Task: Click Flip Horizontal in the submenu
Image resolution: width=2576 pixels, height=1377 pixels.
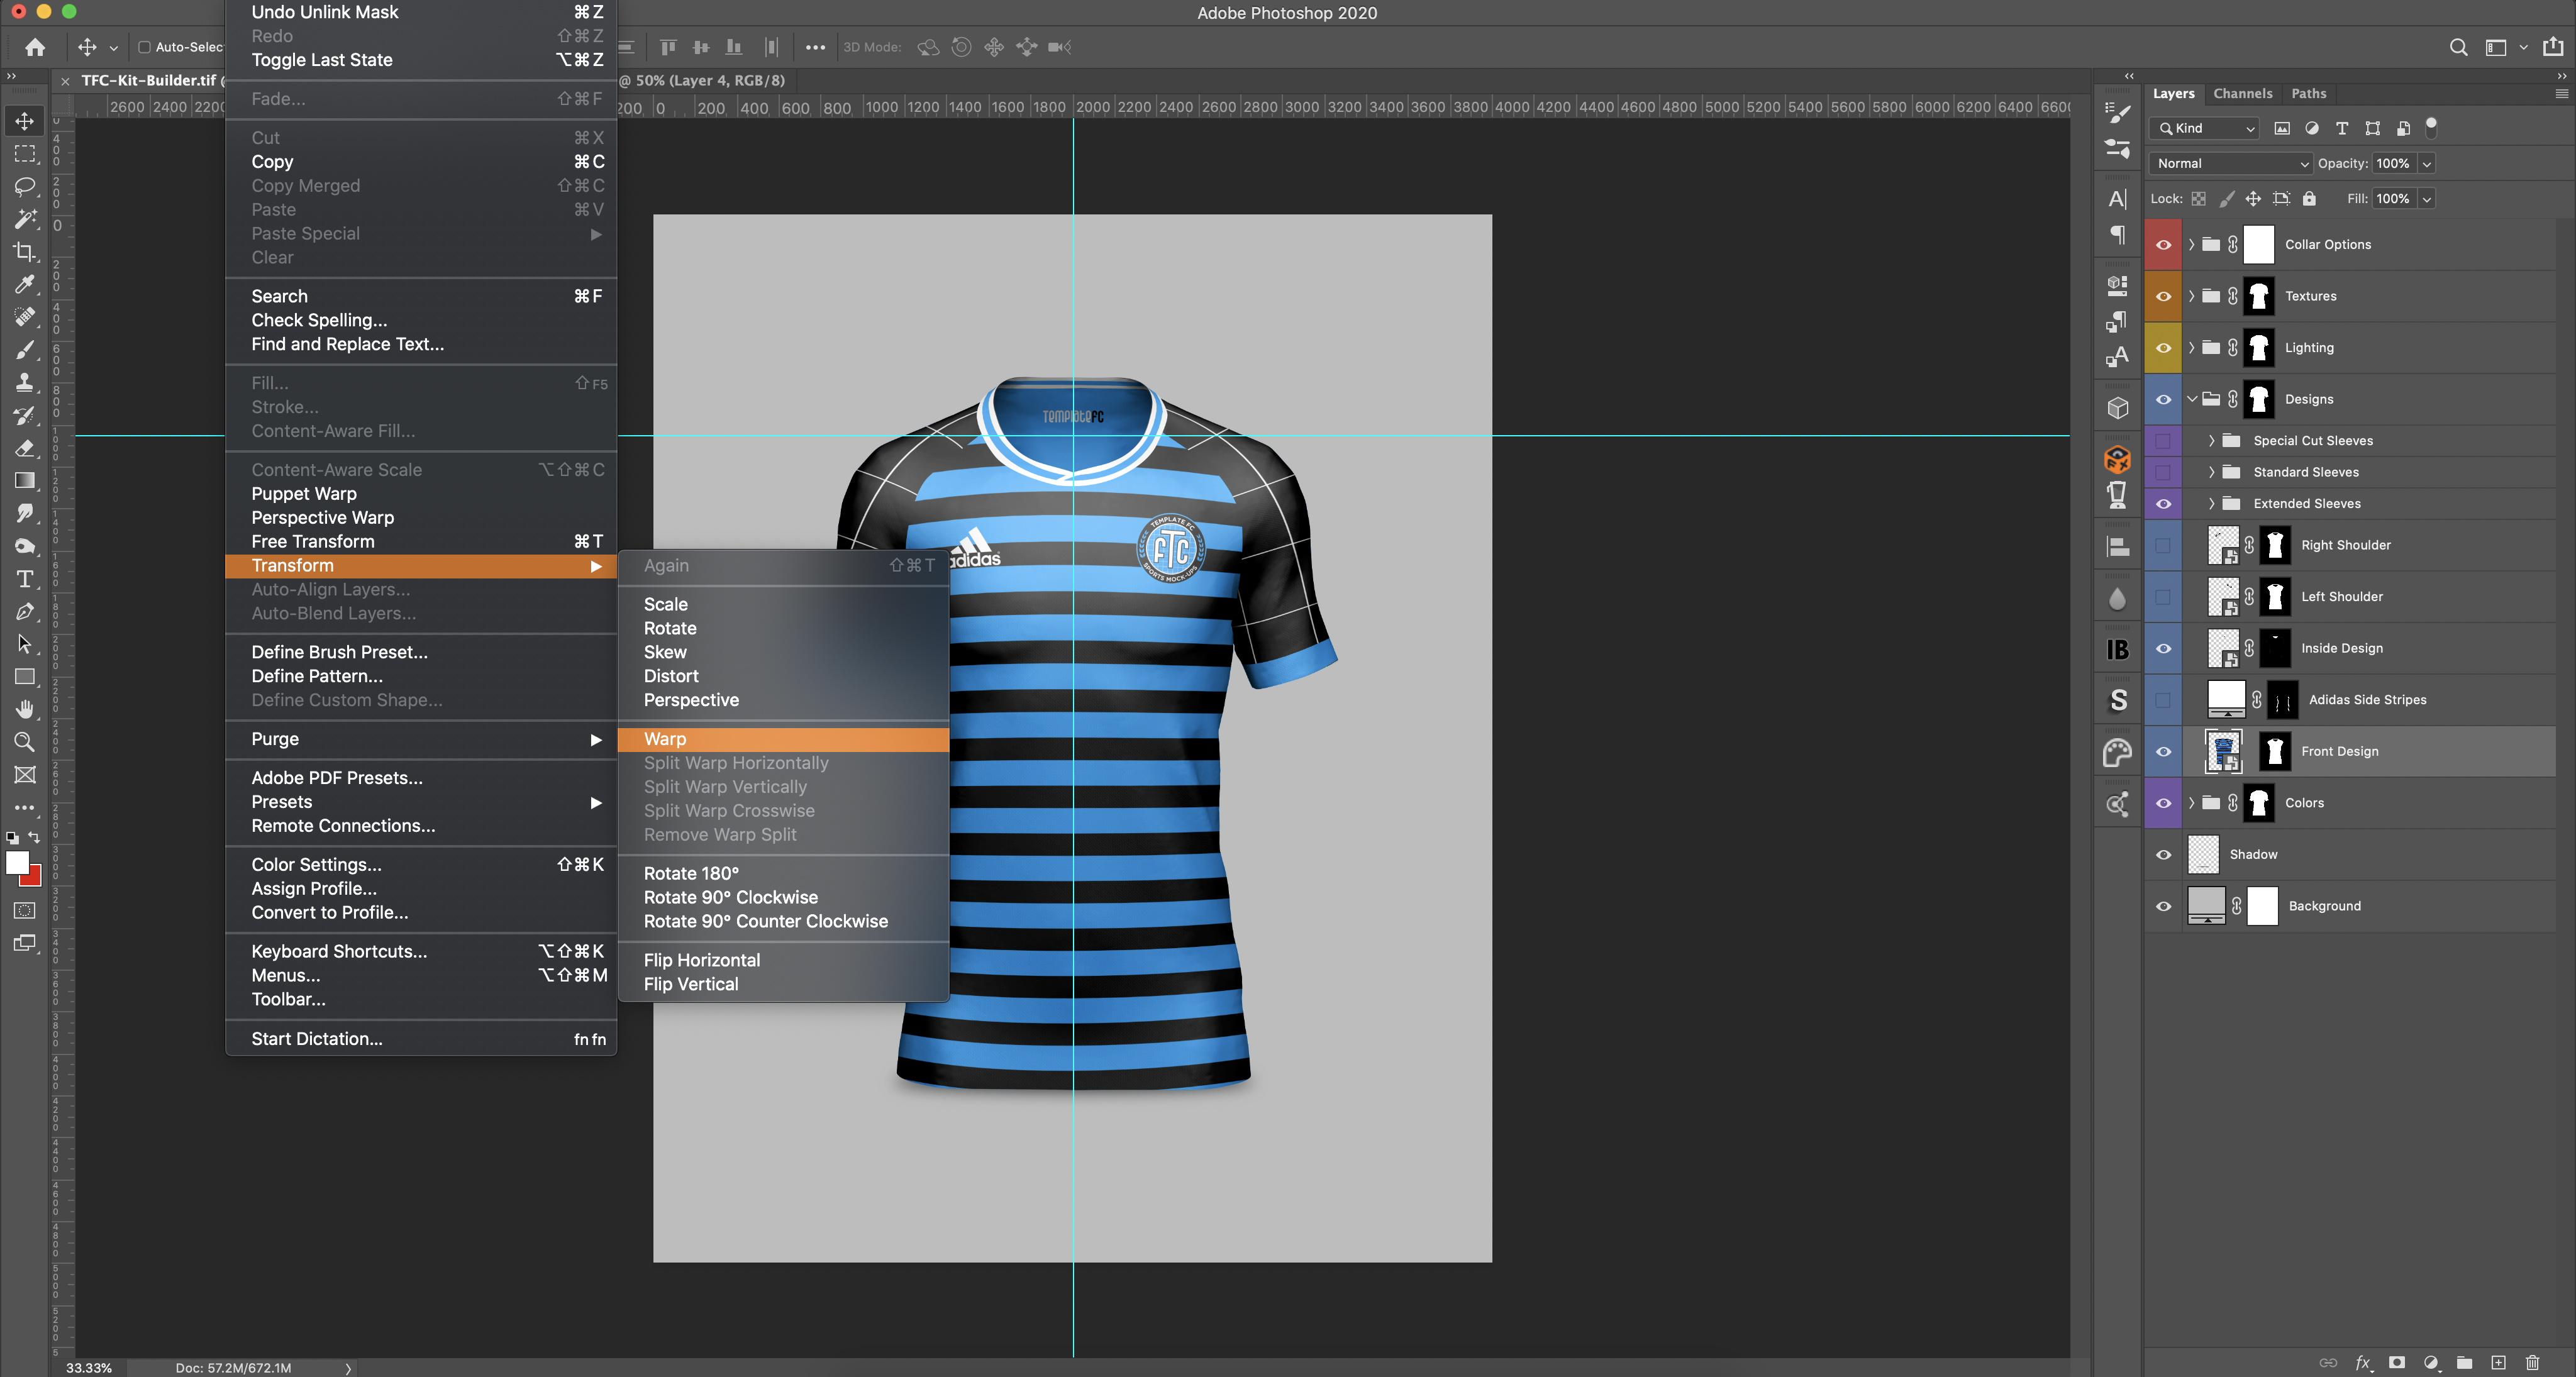Action: (x=701, y=960)
